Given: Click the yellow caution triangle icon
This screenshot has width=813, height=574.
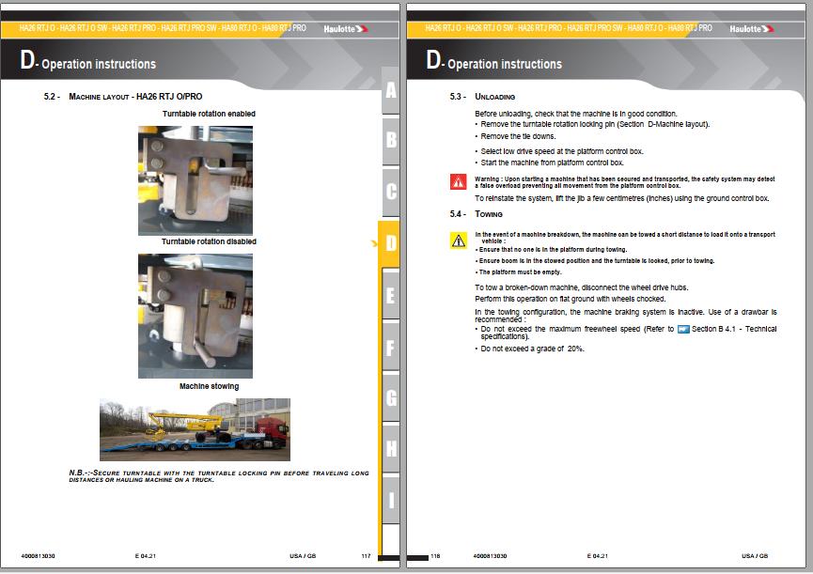Looking at the screenshot, I should tap(458, 240).
